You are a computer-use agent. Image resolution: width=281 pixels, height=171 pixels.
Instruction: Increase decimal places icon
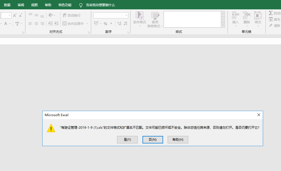(x=119, y=24)
